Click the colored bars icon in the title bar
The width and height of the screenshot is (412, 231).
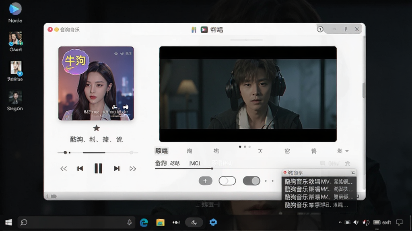pyautogui.click(x=194, y=30)
